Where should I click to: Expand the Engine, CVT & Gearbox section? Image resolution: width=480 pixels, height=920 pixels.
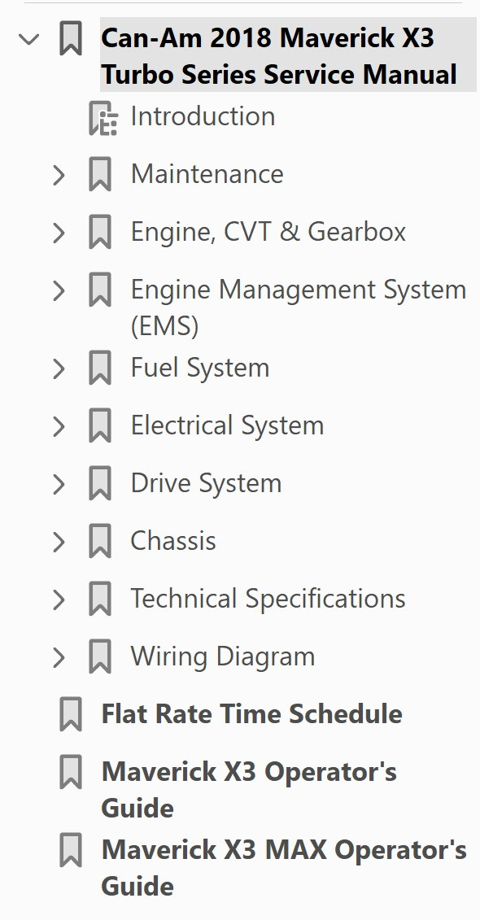click(x=58, y=232)
